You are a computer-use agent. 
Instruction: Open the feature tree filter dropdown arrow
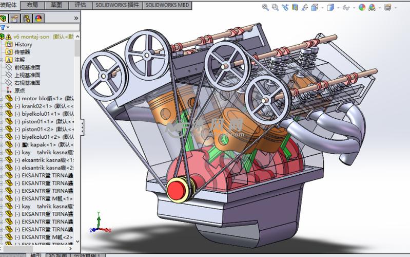8,27
